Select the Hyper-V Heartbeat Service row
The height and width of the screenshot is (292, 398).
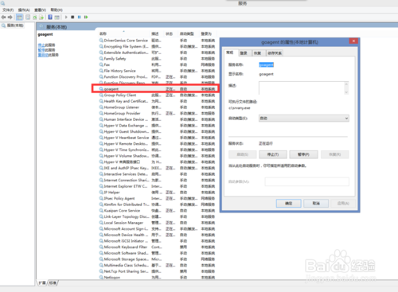point(157,138)
